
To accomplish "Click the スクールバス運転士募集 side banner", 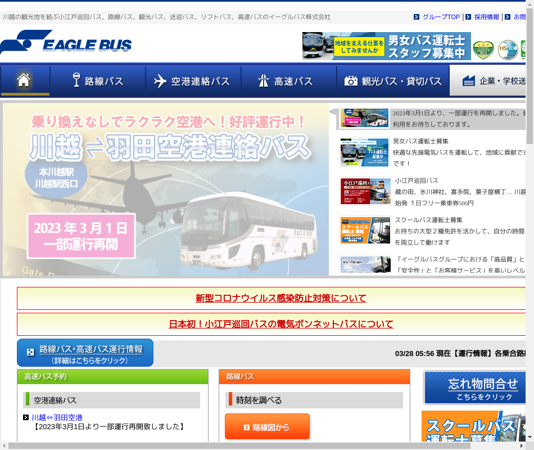I will pyautogui.click(x=474, y=426).
